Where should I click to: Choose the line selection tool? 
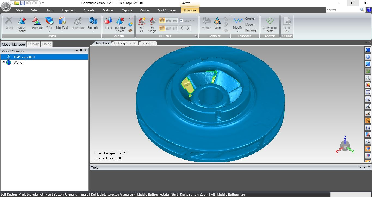[368, 106]
